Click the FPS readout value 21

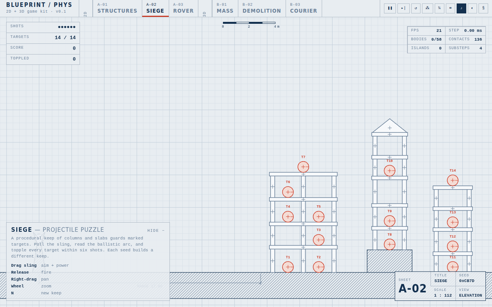tap(439, 31)
